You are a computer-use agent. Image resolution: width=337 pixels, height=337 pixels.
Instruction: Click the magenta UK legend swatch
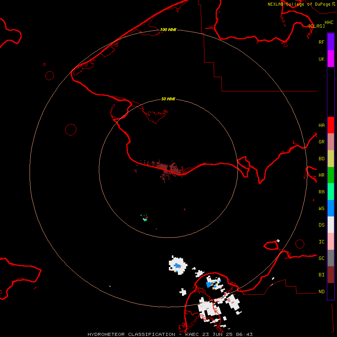(x=331, y=59)
